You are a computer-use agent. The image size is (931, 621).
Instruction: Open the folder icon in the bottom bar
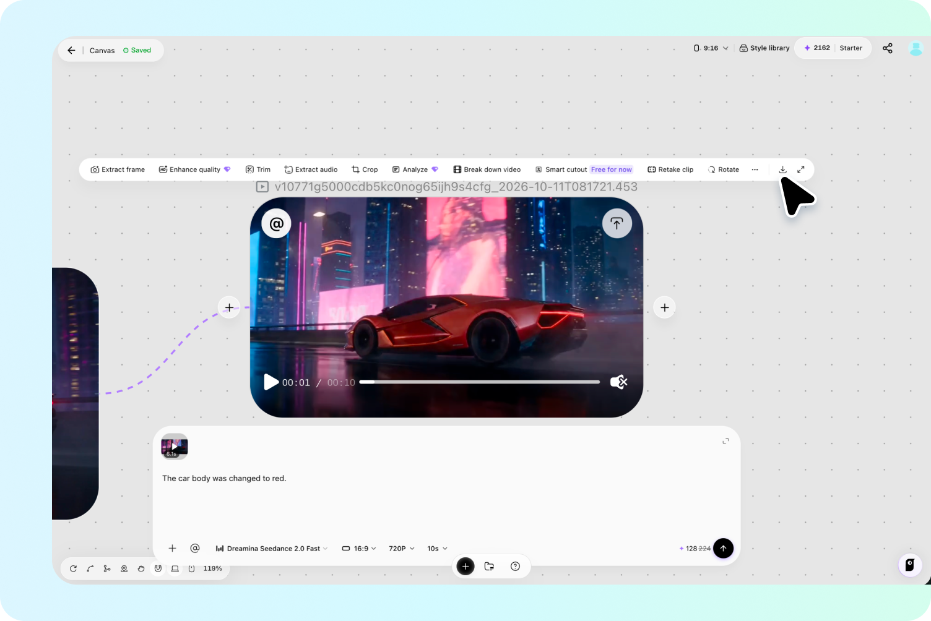[489, 566]
